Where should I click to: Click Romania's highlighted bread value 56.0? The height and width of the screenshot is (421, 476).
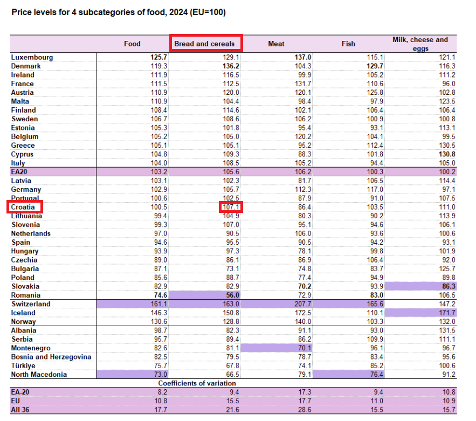click(232, 295)
